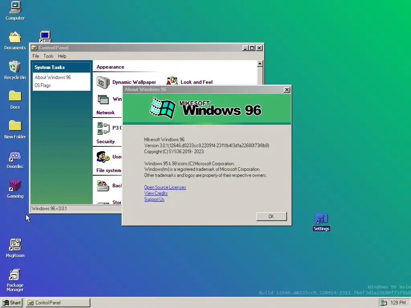Open the Start menu
The width and height of the screenshot is (411, 308).
(12, 303)
